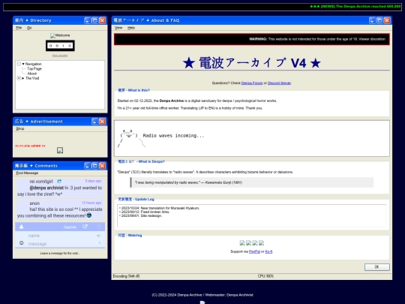Focus the message input field
The image size is (405, 304).
61,243
